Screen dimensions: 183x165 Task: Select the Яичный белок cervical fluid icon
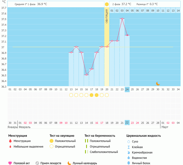pos(129,163)
